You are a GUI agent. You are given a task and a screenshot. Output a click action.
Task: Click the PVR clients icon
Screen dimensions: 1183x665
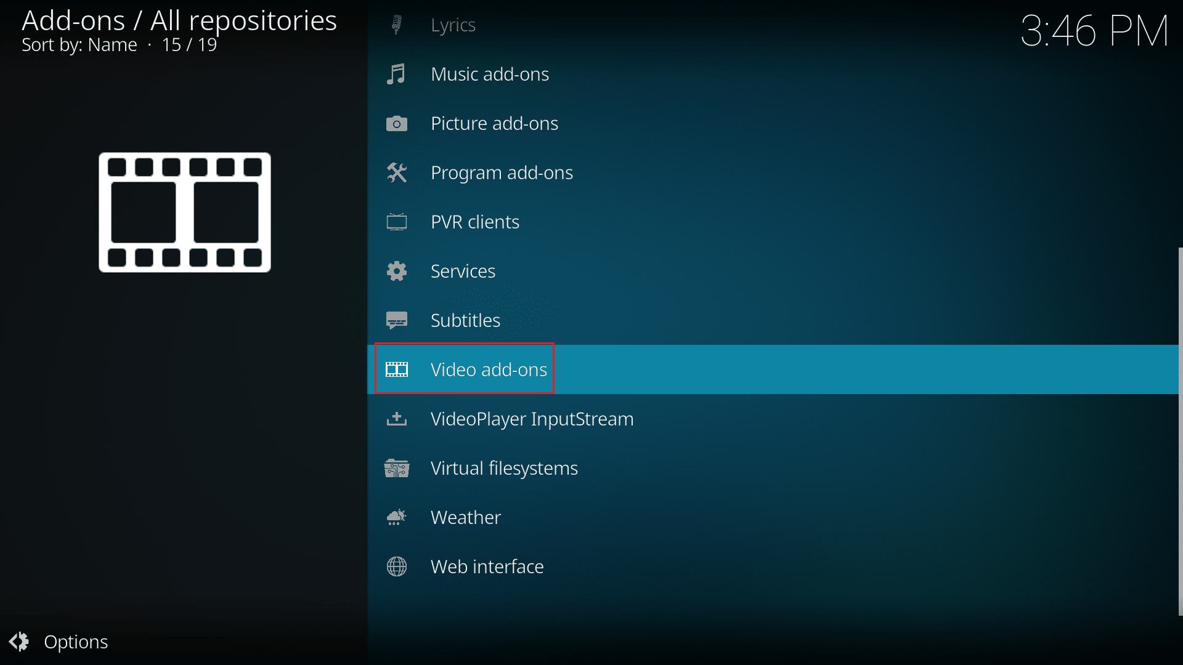pyautogui.click(x=397, y=221)
